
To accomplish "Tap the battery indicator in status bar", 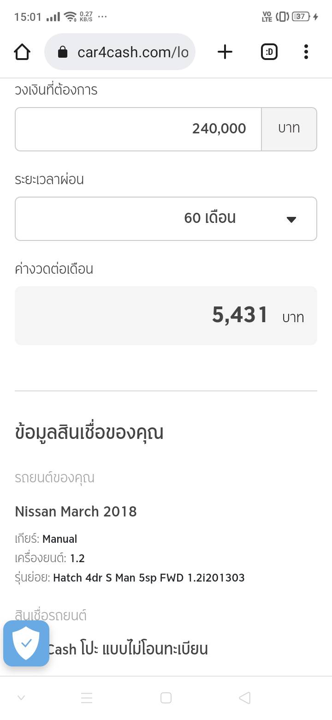I will pos(301,17).
